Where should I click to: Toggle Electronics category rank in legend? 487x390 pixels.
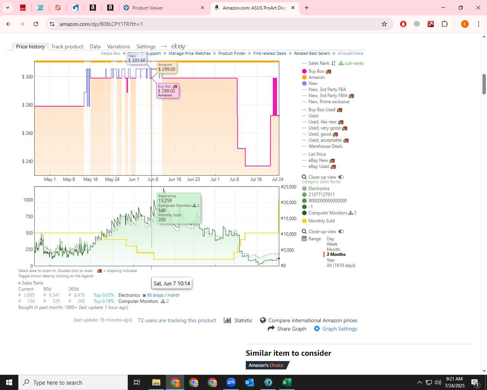tap(319, 189)
